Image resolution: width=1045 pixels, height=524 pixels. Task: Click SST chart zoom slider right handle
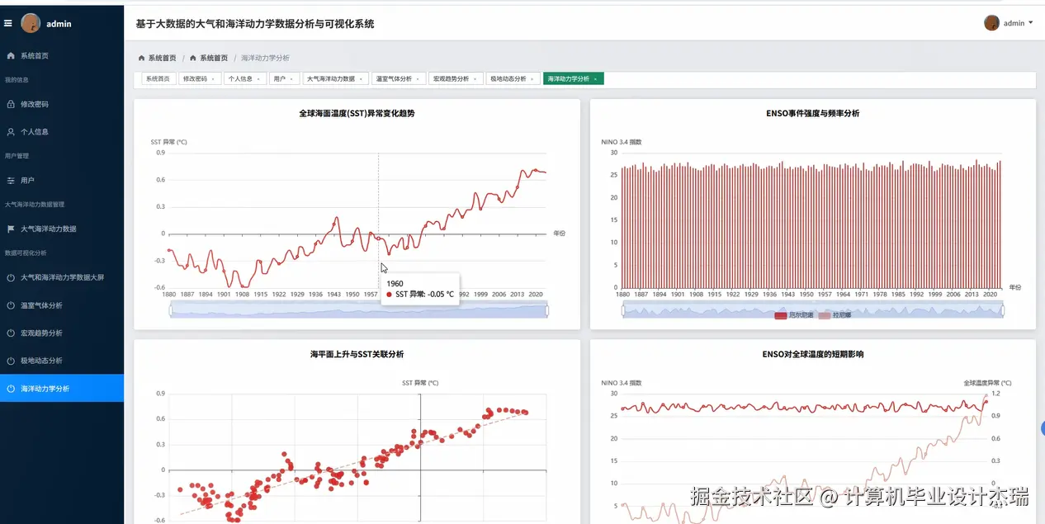(x=547, y=310)
